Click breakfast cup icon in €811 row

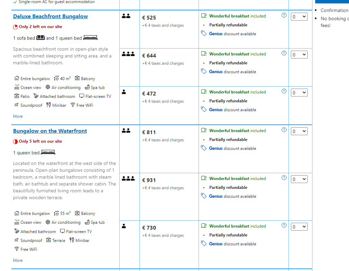[x=204, y=130]
